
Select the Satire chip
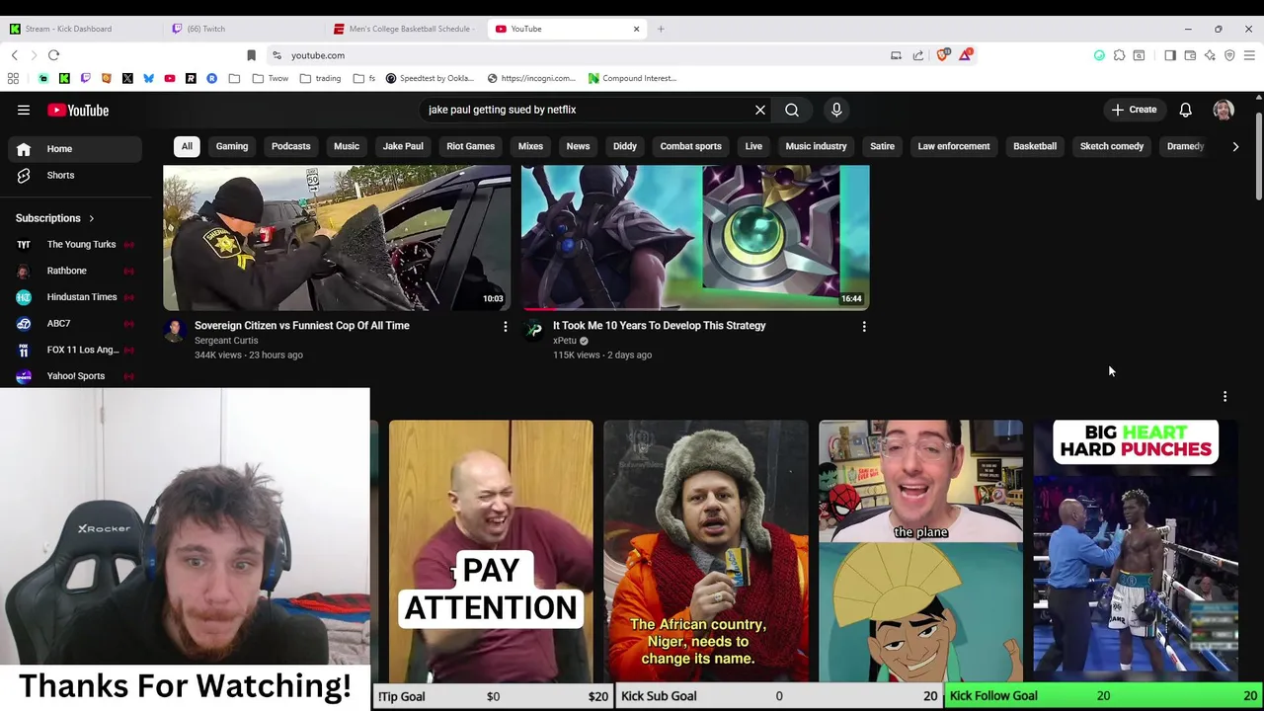tap(882, 146)
